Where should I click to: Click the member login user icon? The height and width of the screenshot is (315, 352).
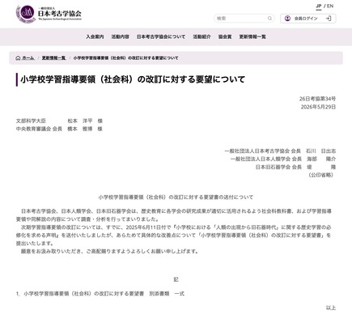287,19
